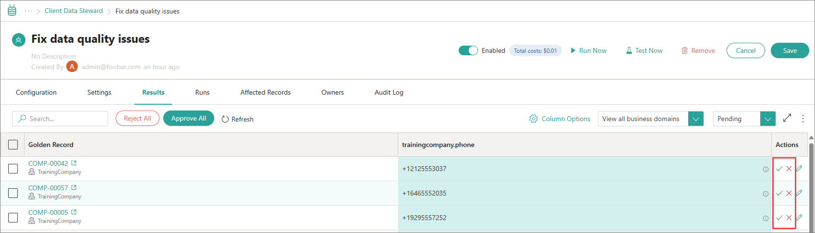Screen dimensions: 815x233
Task: Approve the COMP-00042 row with green checkmark
Action: point(779,169)
